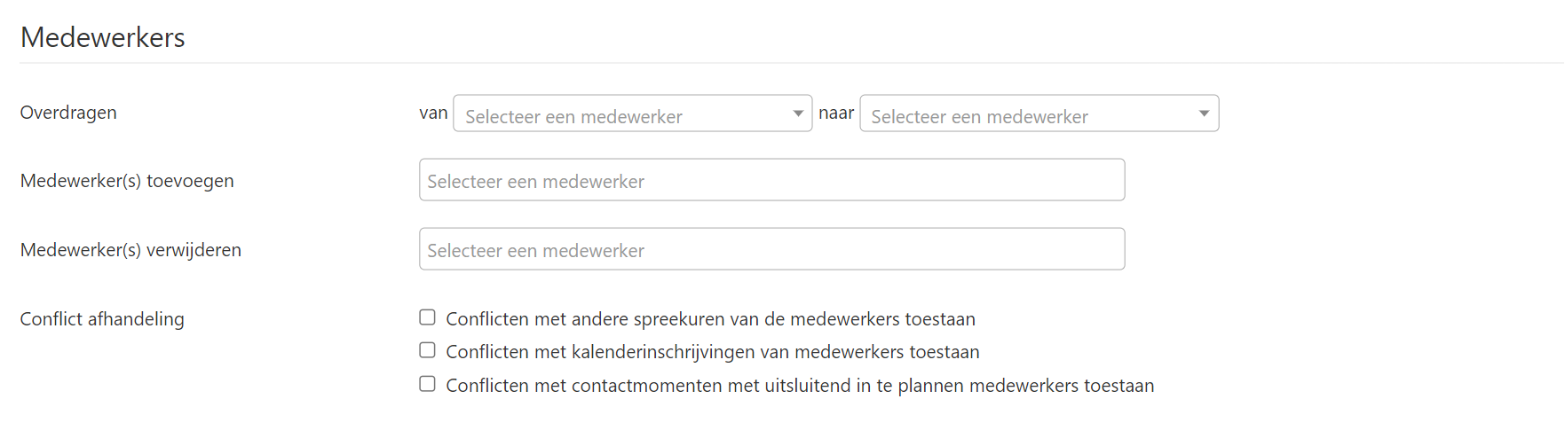Click the 'Medewerker(s) verwijderen' row label
Image resolution: width=1565 pixels, height=446 pixels.
[x=130, y=250]
